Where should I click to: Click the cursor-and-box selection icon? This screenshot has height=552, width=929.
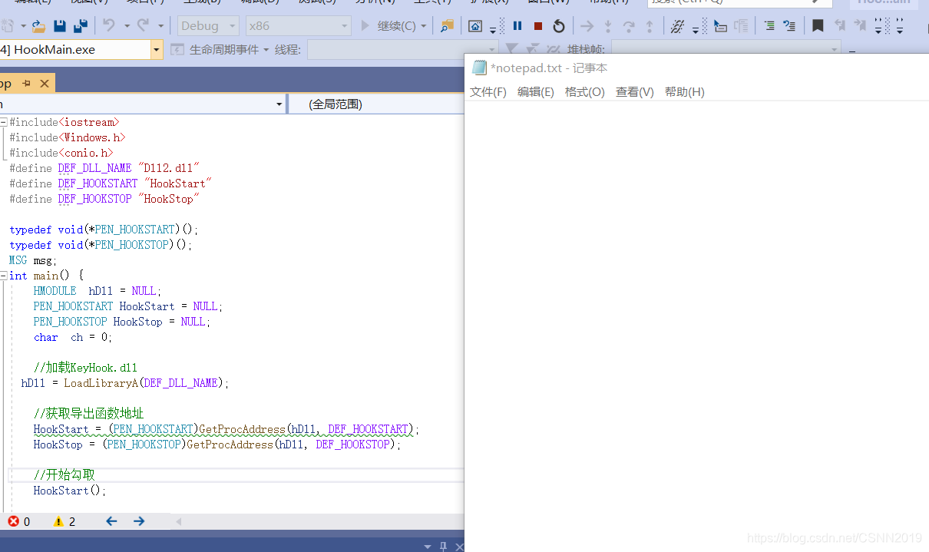pos(720,26)
